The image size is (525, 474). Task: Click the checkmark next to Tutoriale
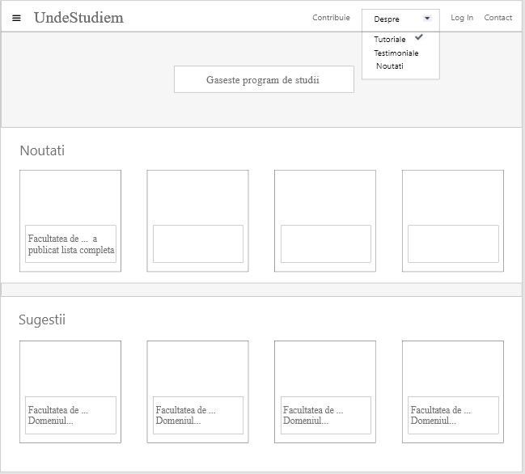tap(419, 37)
